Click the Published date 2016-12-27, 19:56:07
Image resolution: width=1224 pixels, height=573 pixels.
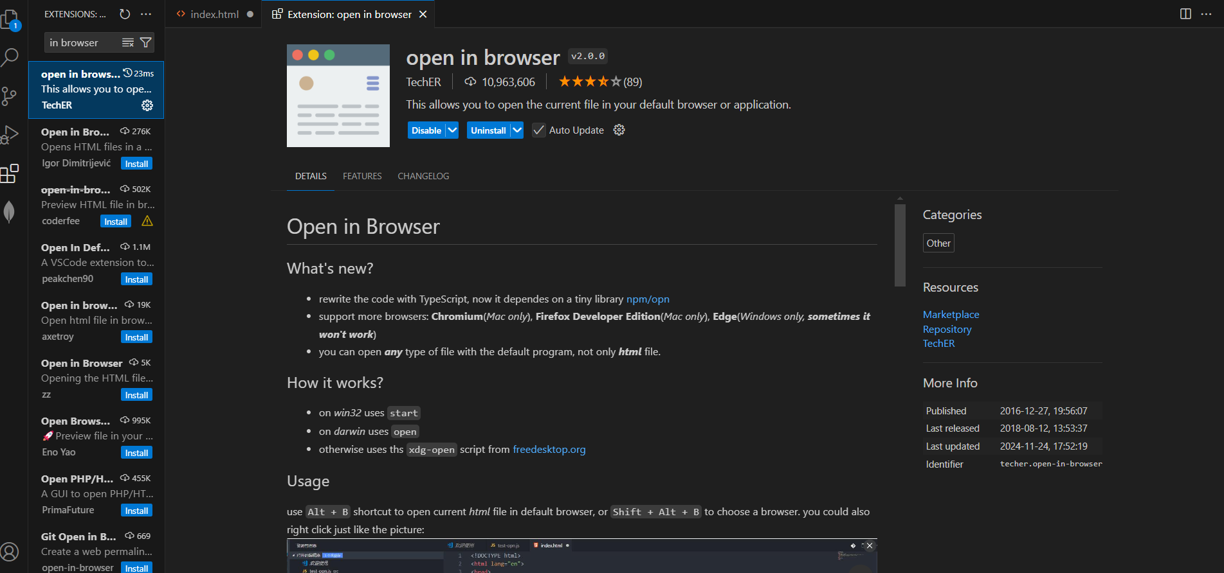1043,410
